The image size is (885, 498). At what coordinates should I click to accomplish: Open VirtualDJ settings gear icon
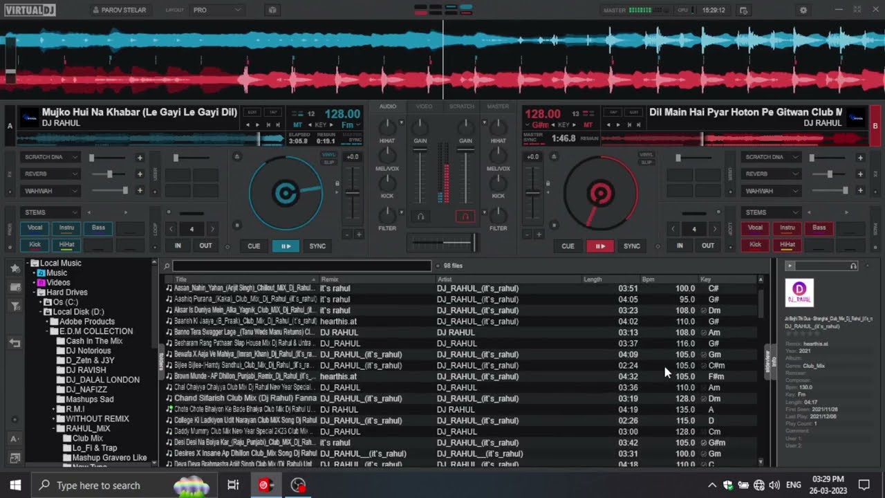tap(803, 10)
